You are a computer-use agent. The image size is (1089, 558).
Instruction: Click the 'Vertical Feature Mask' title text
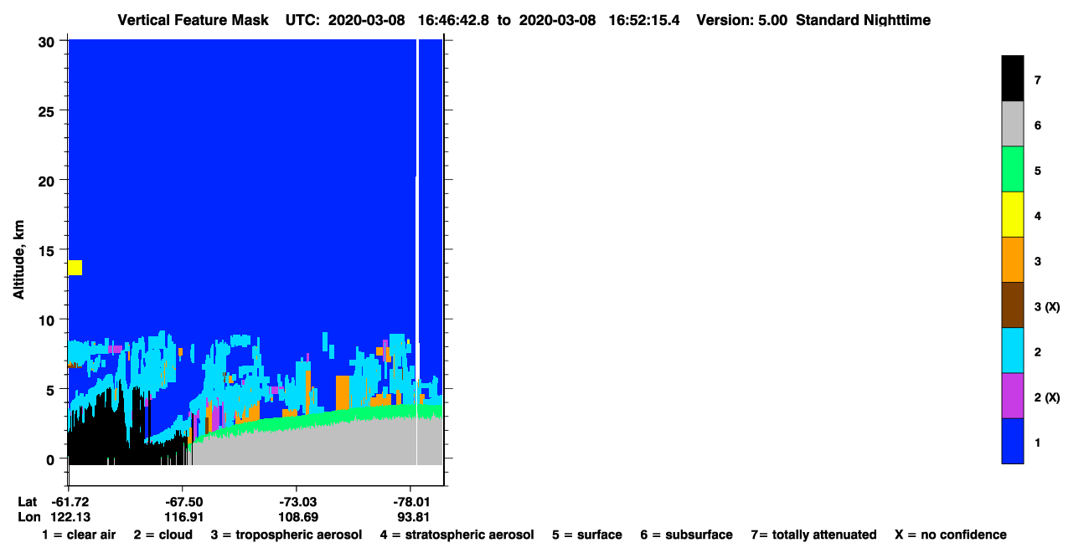coord(194,20)
